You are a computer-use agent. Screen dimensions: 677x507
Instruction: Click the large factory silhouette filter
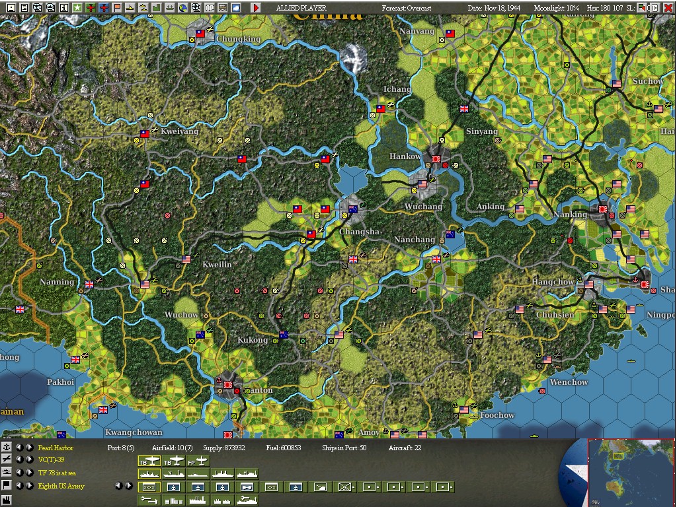198,500
